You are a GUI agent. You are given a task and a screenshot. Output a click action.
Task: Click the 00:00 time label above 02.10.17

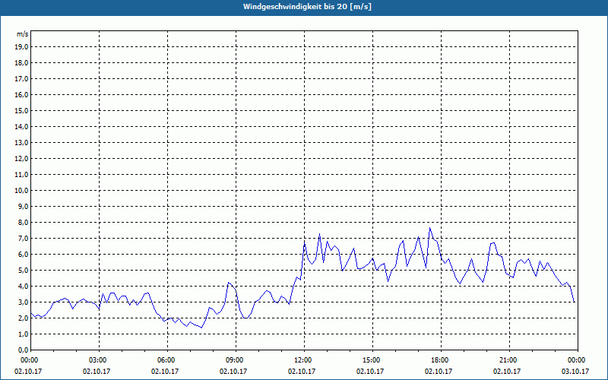(29, 360)
